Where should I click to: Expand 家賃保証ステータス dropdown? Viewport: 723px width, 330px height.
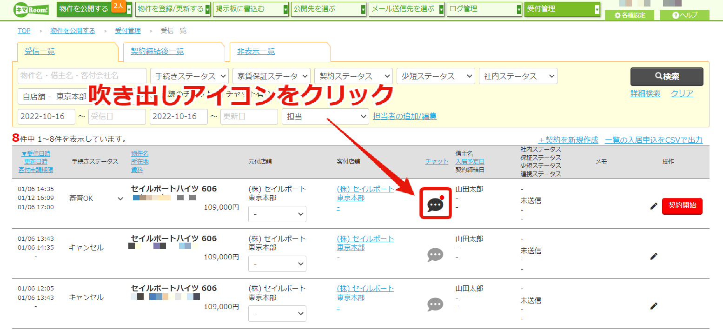(271, 76)
